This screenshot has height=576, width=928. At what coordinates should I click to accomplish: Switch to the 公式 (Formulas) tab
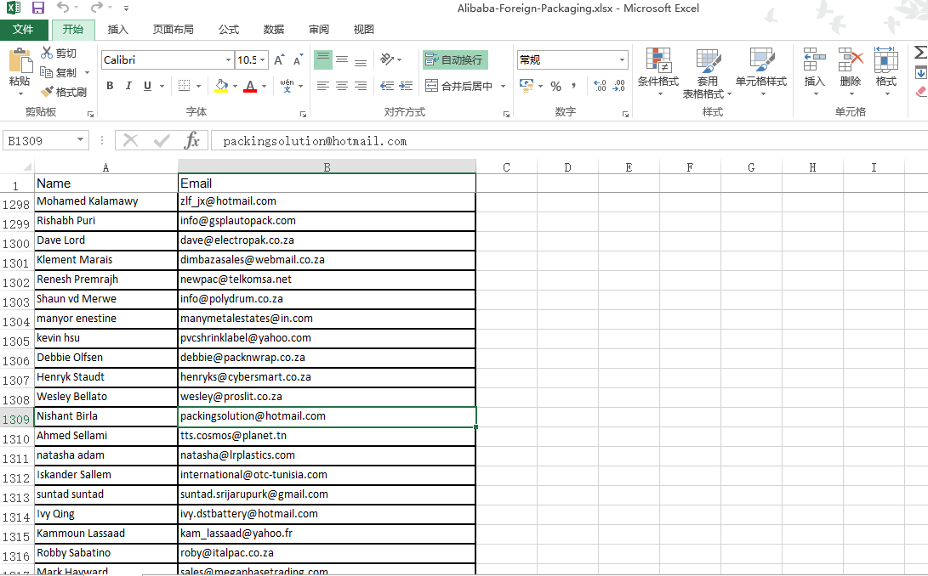point(228,29)
